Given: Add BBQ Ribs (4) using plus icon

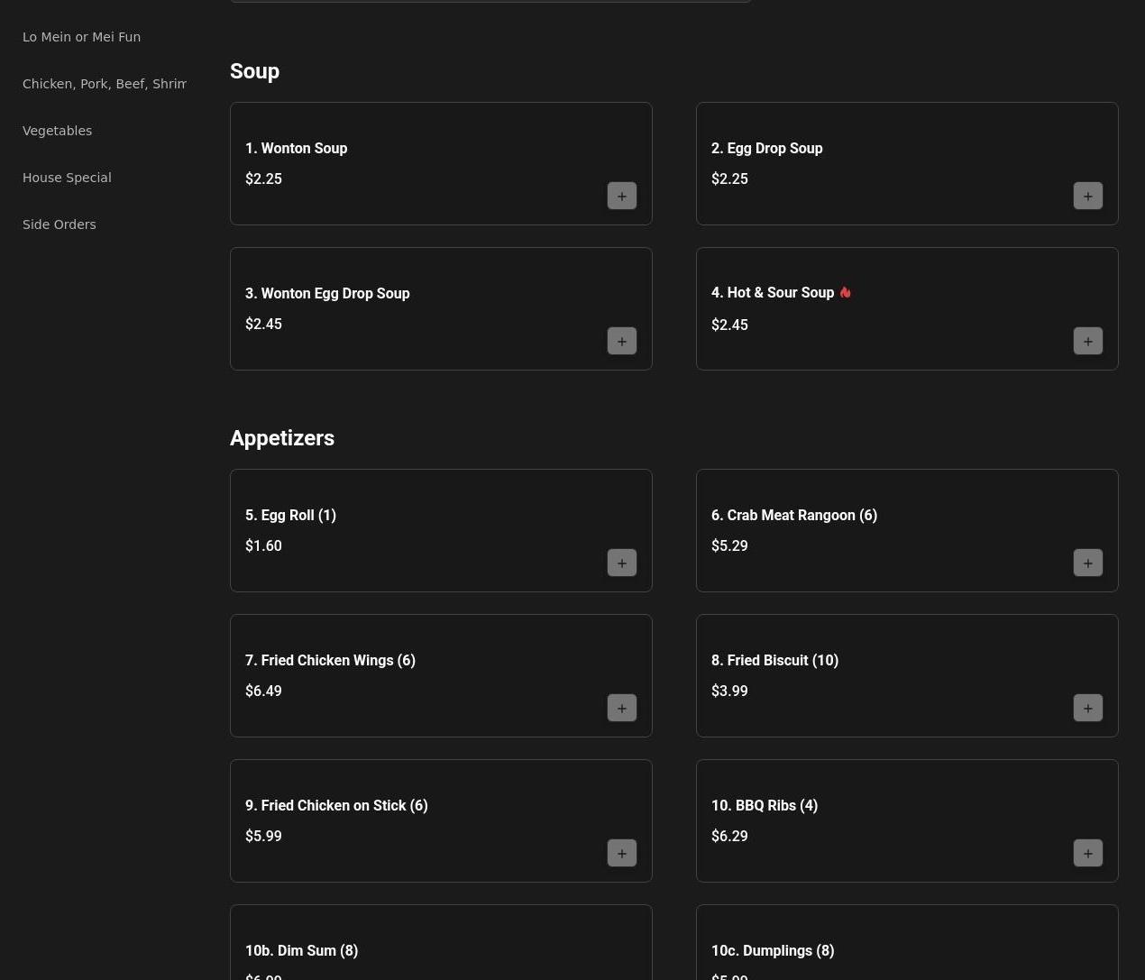Looking at the screenshot, I should [x=1088, y=853].
